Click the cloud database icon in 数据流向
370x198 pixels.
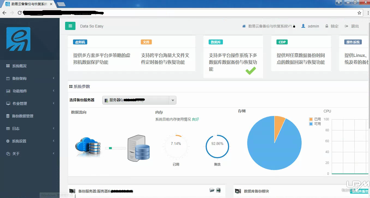tap(88, 147)
